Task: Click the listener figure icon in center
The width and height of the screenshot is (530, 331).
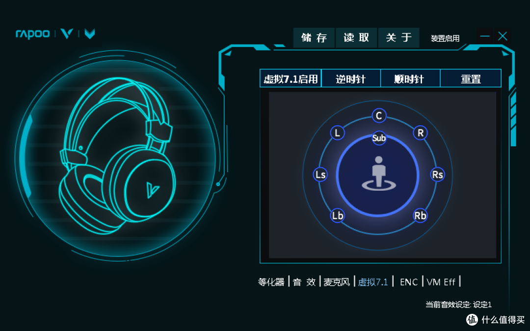Action: click(x=378, y=173)
